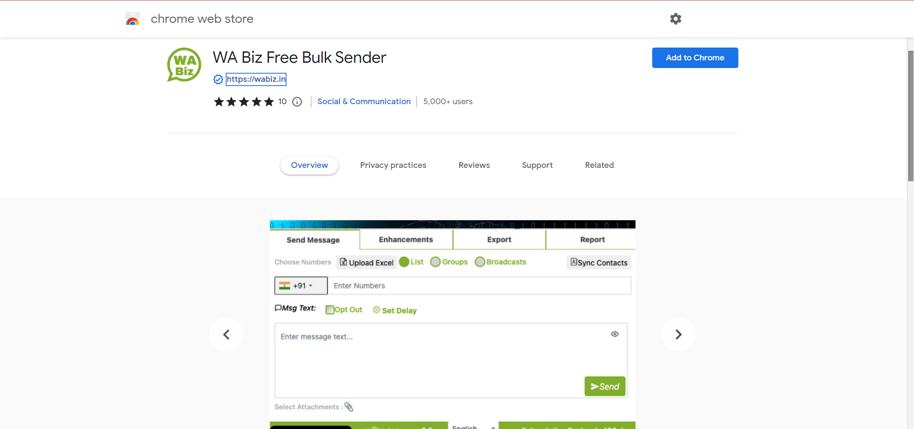This screenshot has width=914, height=429.
Task: Switch to the Related tab
Action: pos(599,165)
